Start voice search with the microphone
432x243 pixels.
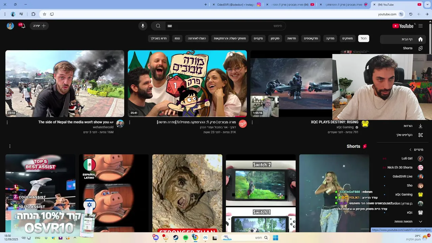pyautogui.click(x=143, y=26)
